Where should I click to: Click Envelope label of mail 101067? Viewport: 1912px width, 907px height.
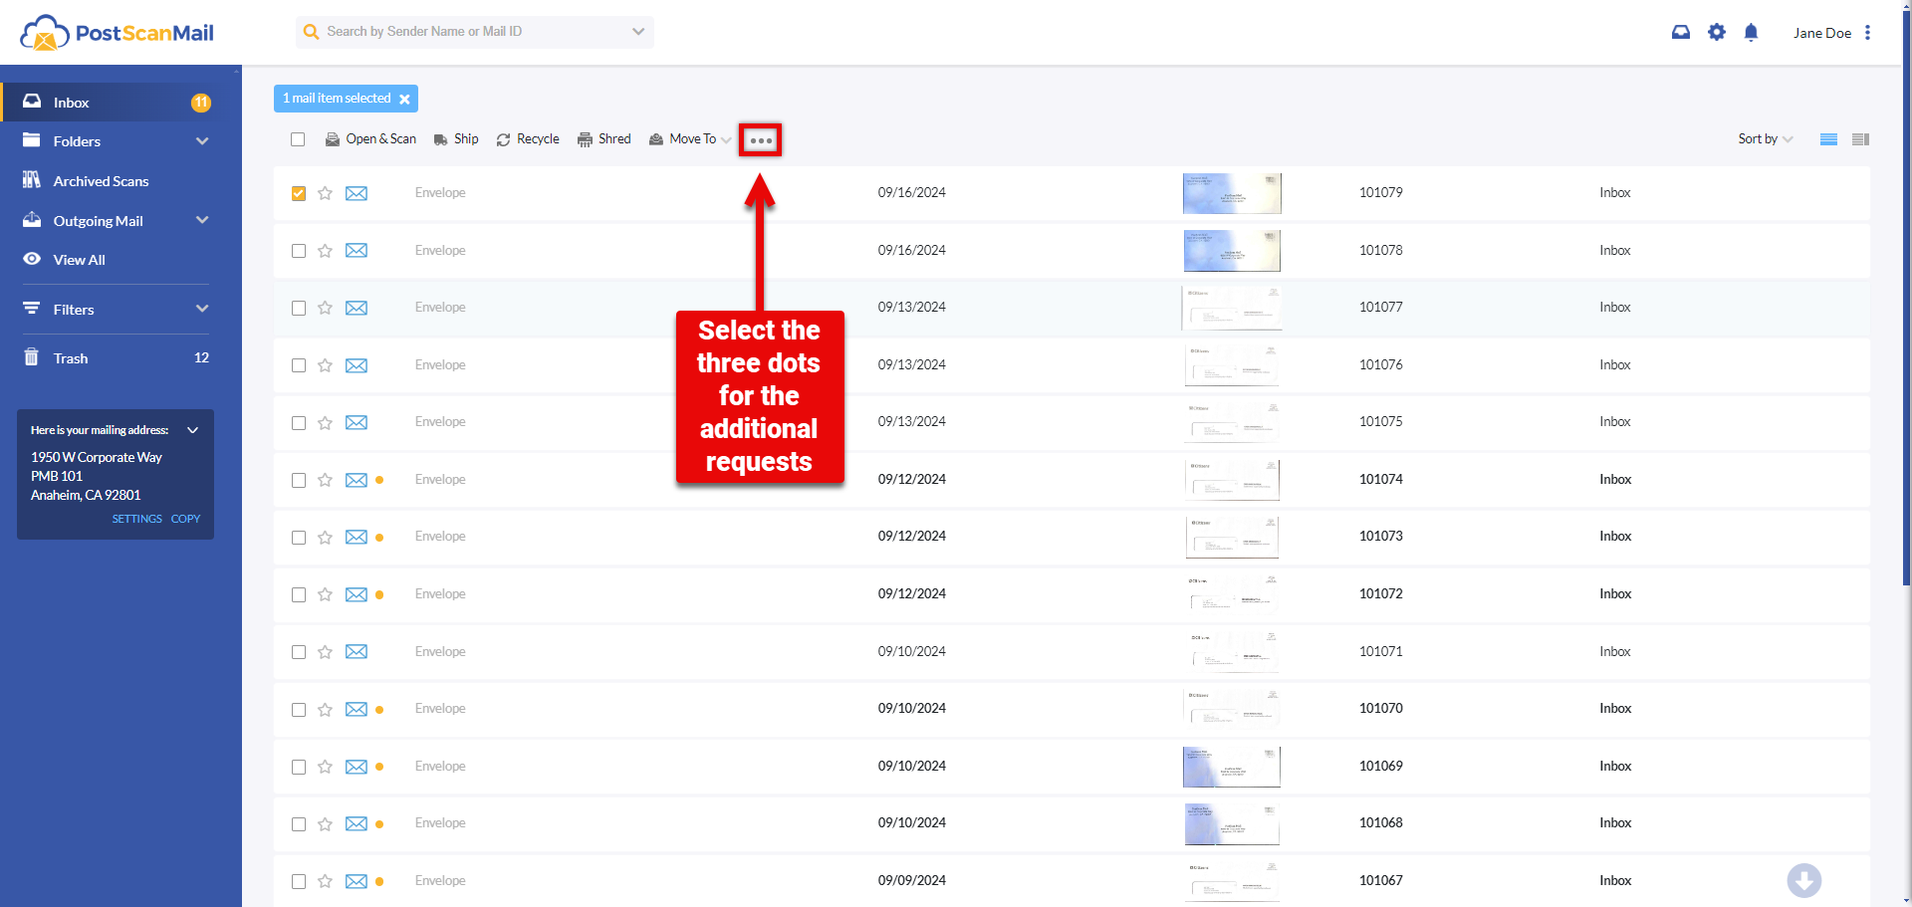(440, 881)
